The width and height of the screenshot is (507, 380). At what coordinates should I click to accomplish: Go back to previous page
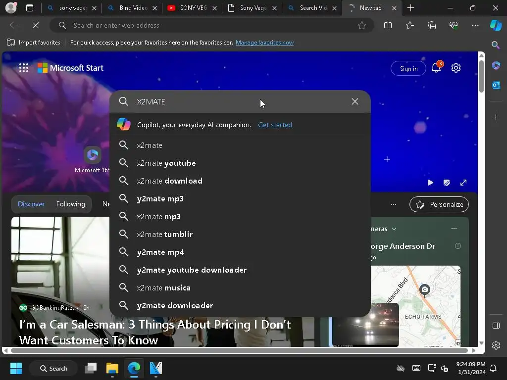14,25
